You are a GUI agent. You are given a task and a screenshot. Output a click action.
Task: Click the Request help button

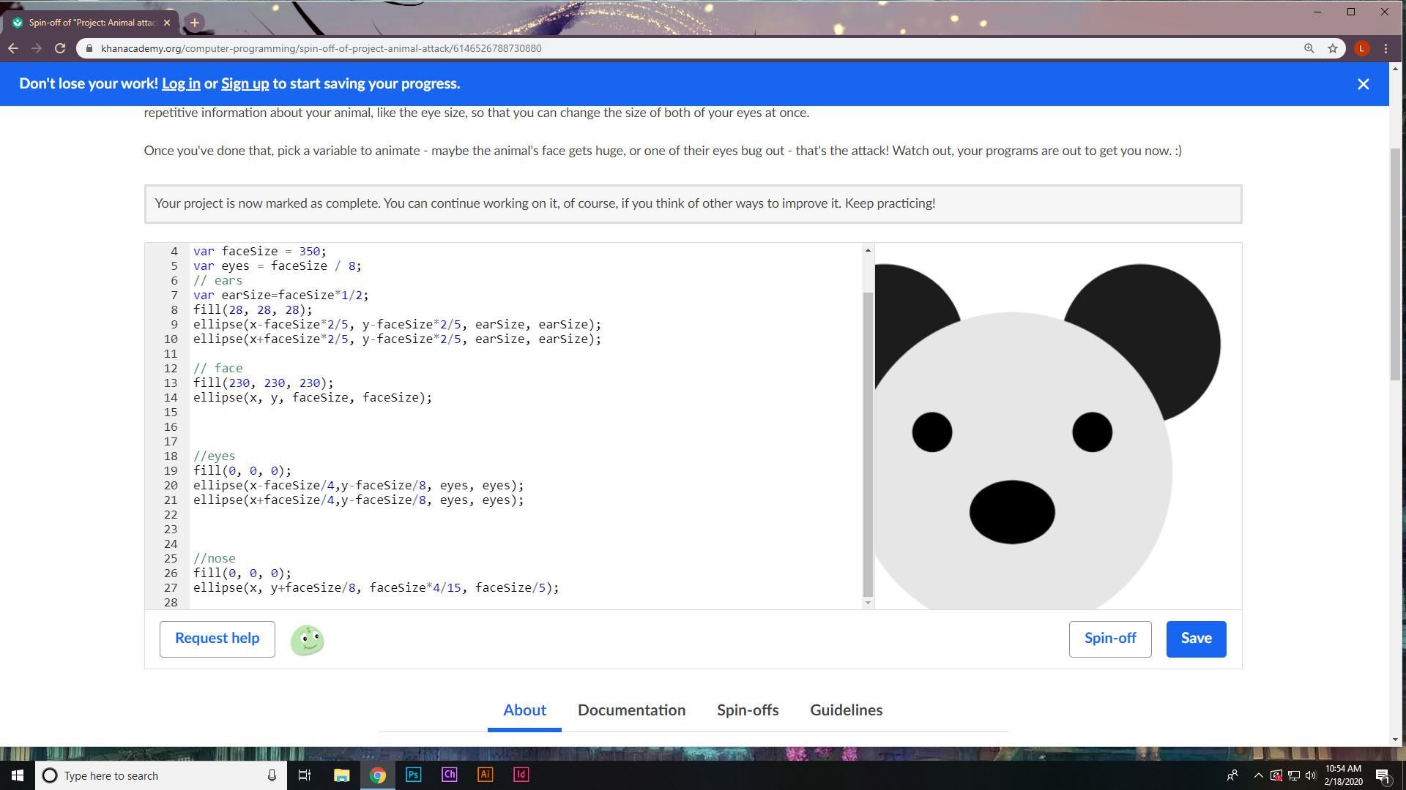point(217,639)
